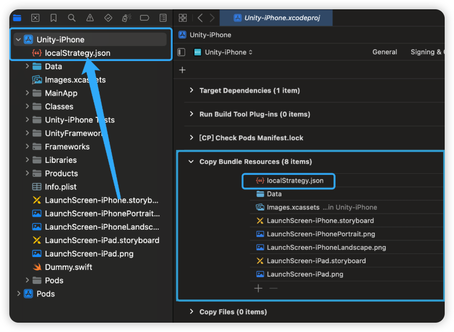This screenshot has height=332, width=454.
Task: Click the editor grid related-items icon
Action: tap(183, 18)
